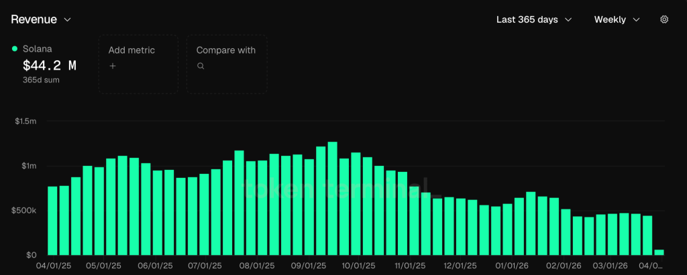
Task: Click the $44.2 M sum value
Action: point(49,65)
